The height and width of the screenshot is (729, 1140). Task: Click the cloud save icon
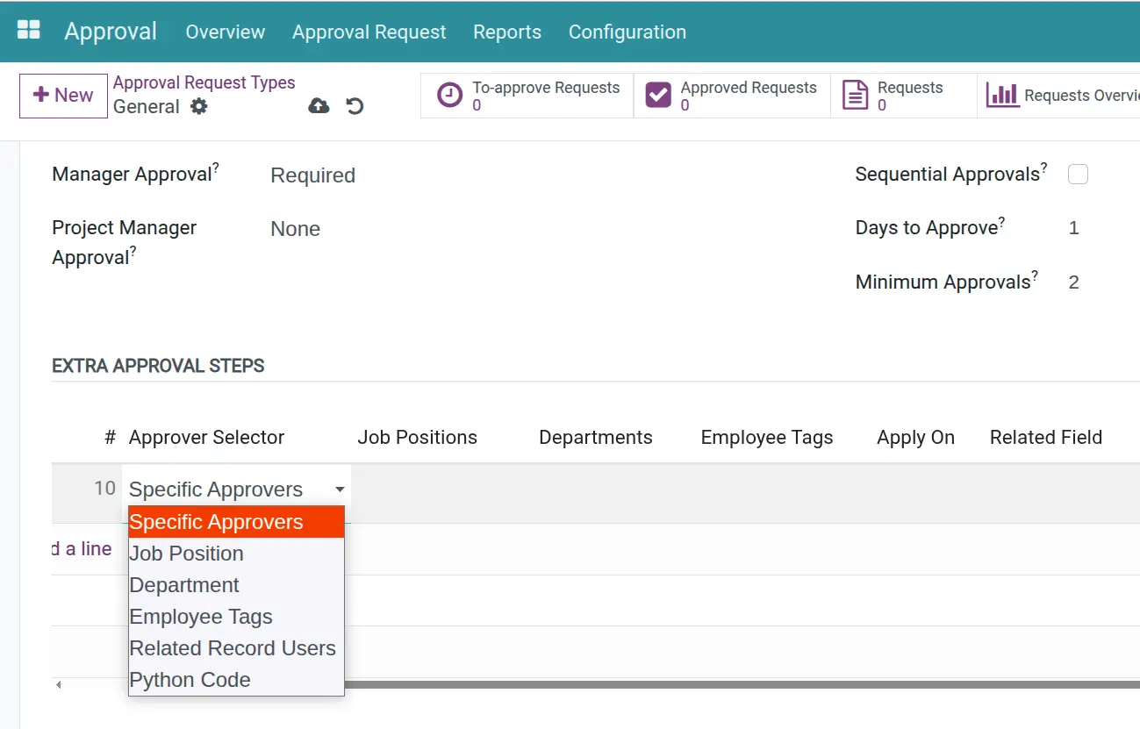[319, 106]
